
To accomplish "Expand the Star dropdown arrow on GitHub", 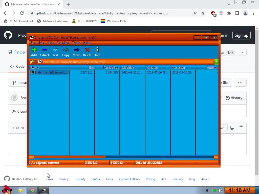I will pyautogui.click(x=242, y=53).
